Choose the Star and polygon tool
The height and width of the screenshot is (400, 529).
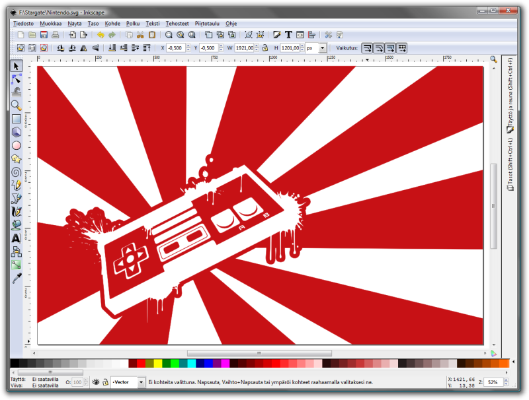coord(17,158)
